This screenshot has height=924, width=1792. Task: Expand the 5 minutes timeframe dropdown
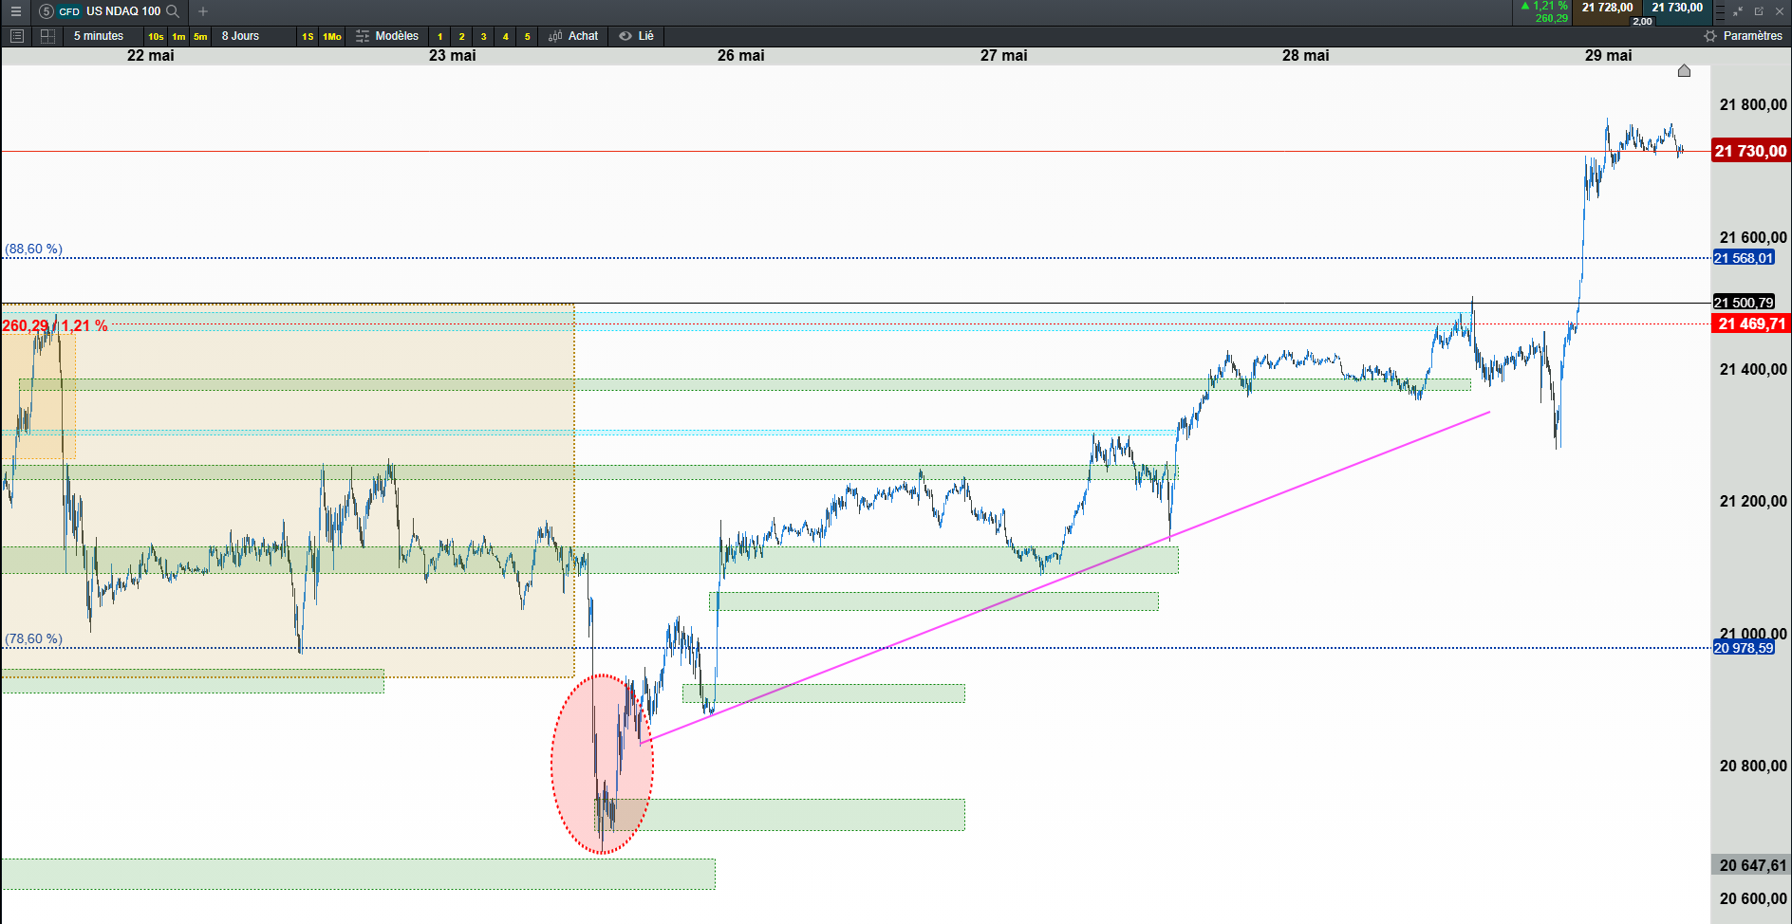tap(99, 36)
